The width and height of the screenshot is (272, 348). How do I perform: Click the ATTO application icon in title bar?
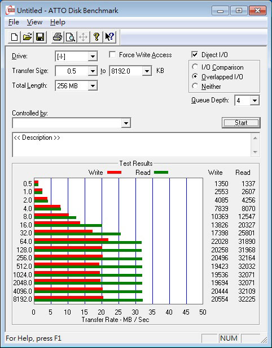pyautogui.click(x=10, y=10)
